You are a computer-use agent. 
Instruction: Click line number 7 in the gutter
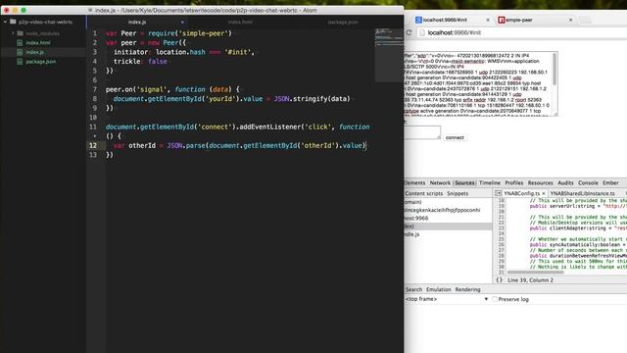pyautogui.click(x=95, y=89)
